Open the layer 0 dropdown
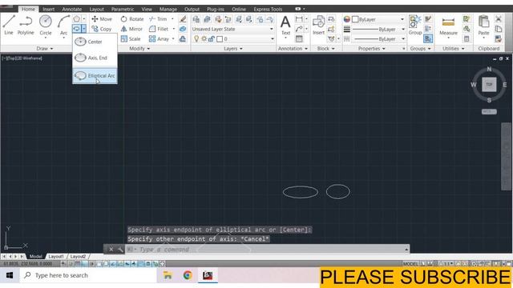This screenshot has width=513, height=288. [x=273, y=39]
